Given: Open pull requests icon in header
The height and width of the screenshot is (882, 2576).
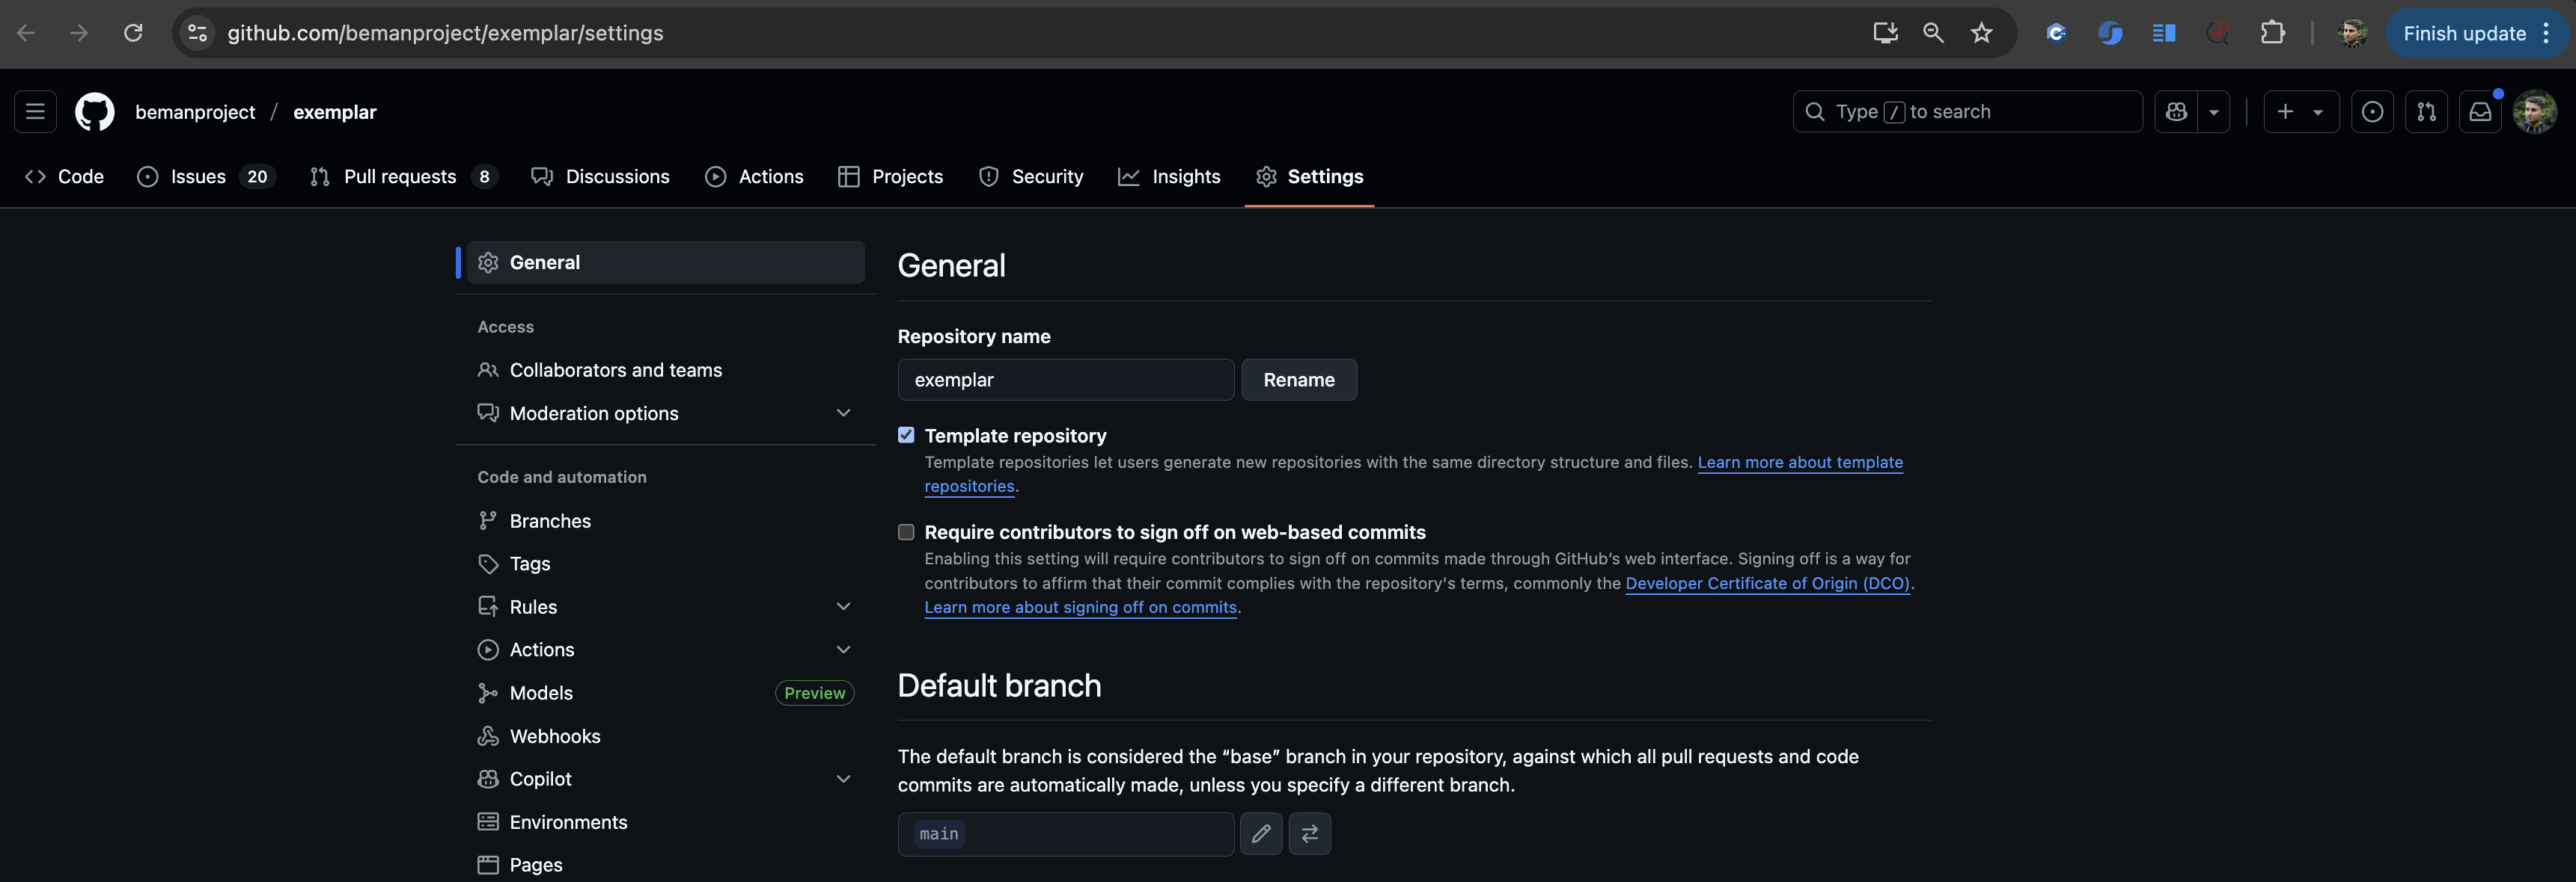Looking at the screenshot, I should click(x=2426, y=112).
